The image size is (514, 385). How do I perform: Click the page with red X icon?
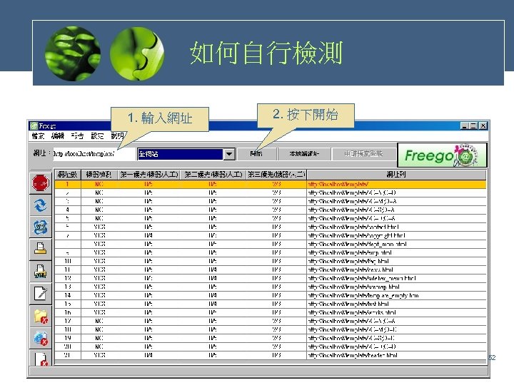click(x=41, y=359)
